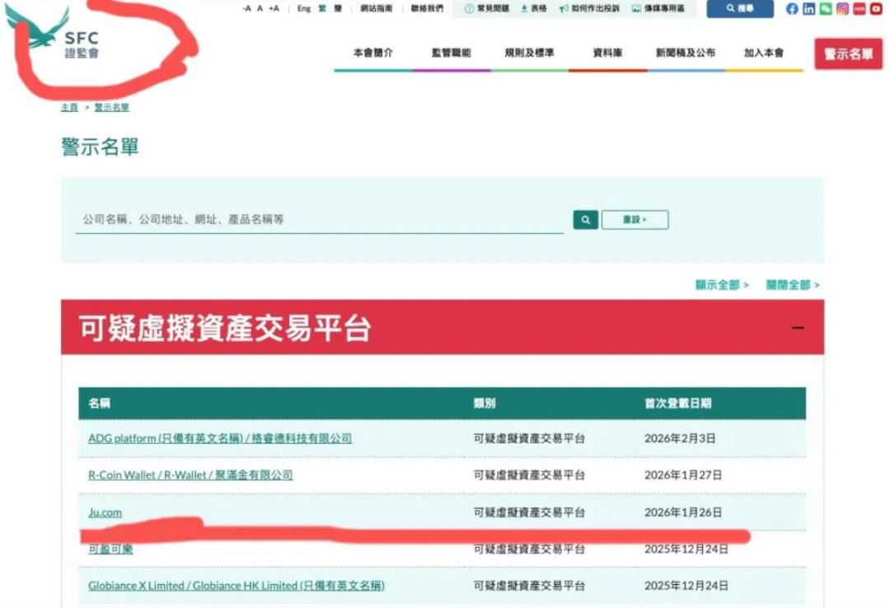
Task: Decrease font size with -A
Action: (x=247, y=8)
